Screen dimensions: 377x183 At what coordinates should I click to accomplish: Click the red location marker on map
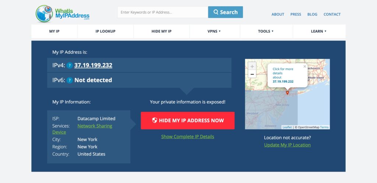[x=287, y=92]
